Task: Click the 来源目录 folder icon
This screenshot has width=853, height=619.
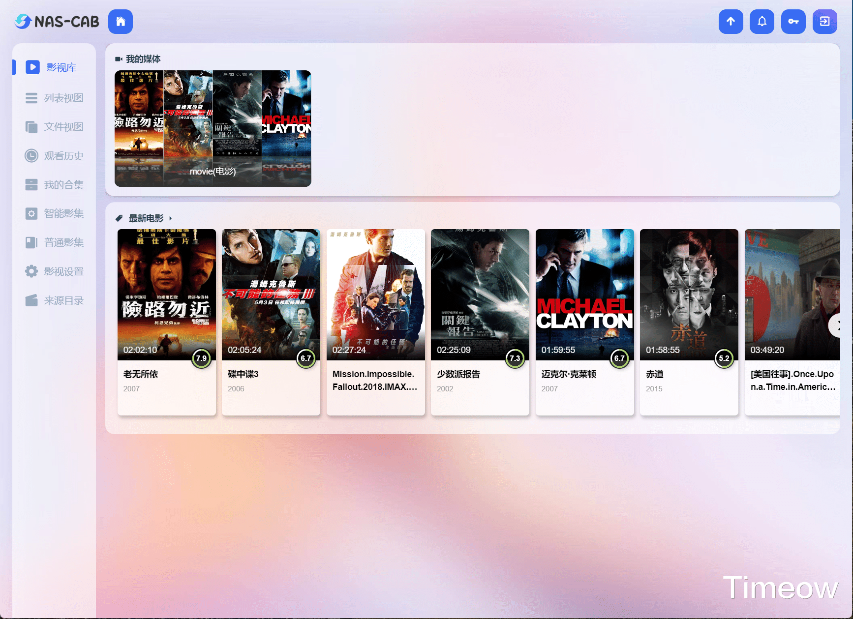Action: (x=31, y=300)
